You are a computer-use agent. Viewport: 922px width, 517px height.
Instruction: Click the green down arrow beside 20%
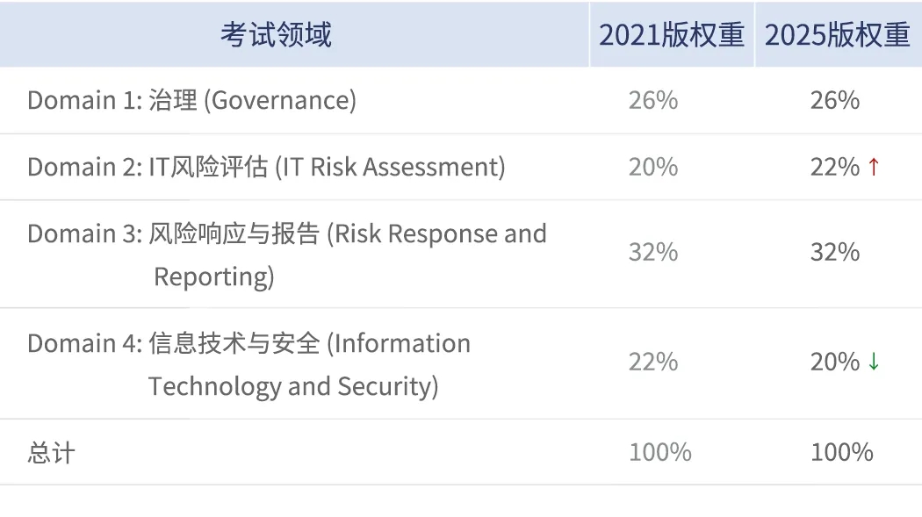pyautogui.click(x=873, y=362)
